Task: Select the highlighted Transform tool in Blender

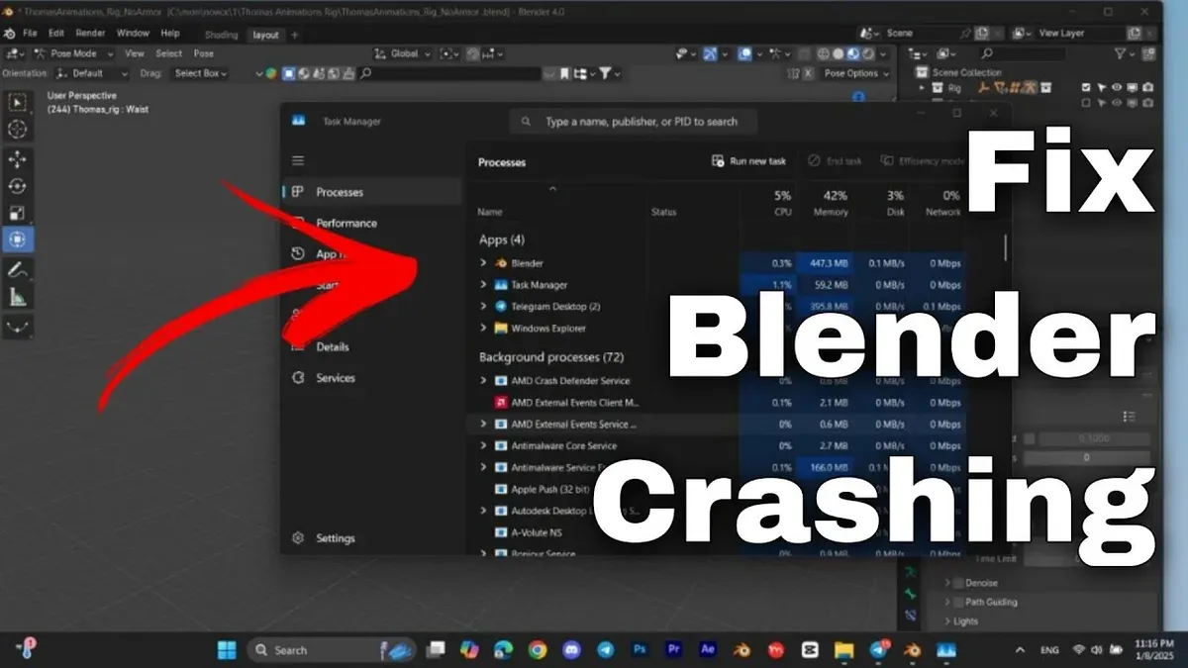Action: tap(20, 239)
